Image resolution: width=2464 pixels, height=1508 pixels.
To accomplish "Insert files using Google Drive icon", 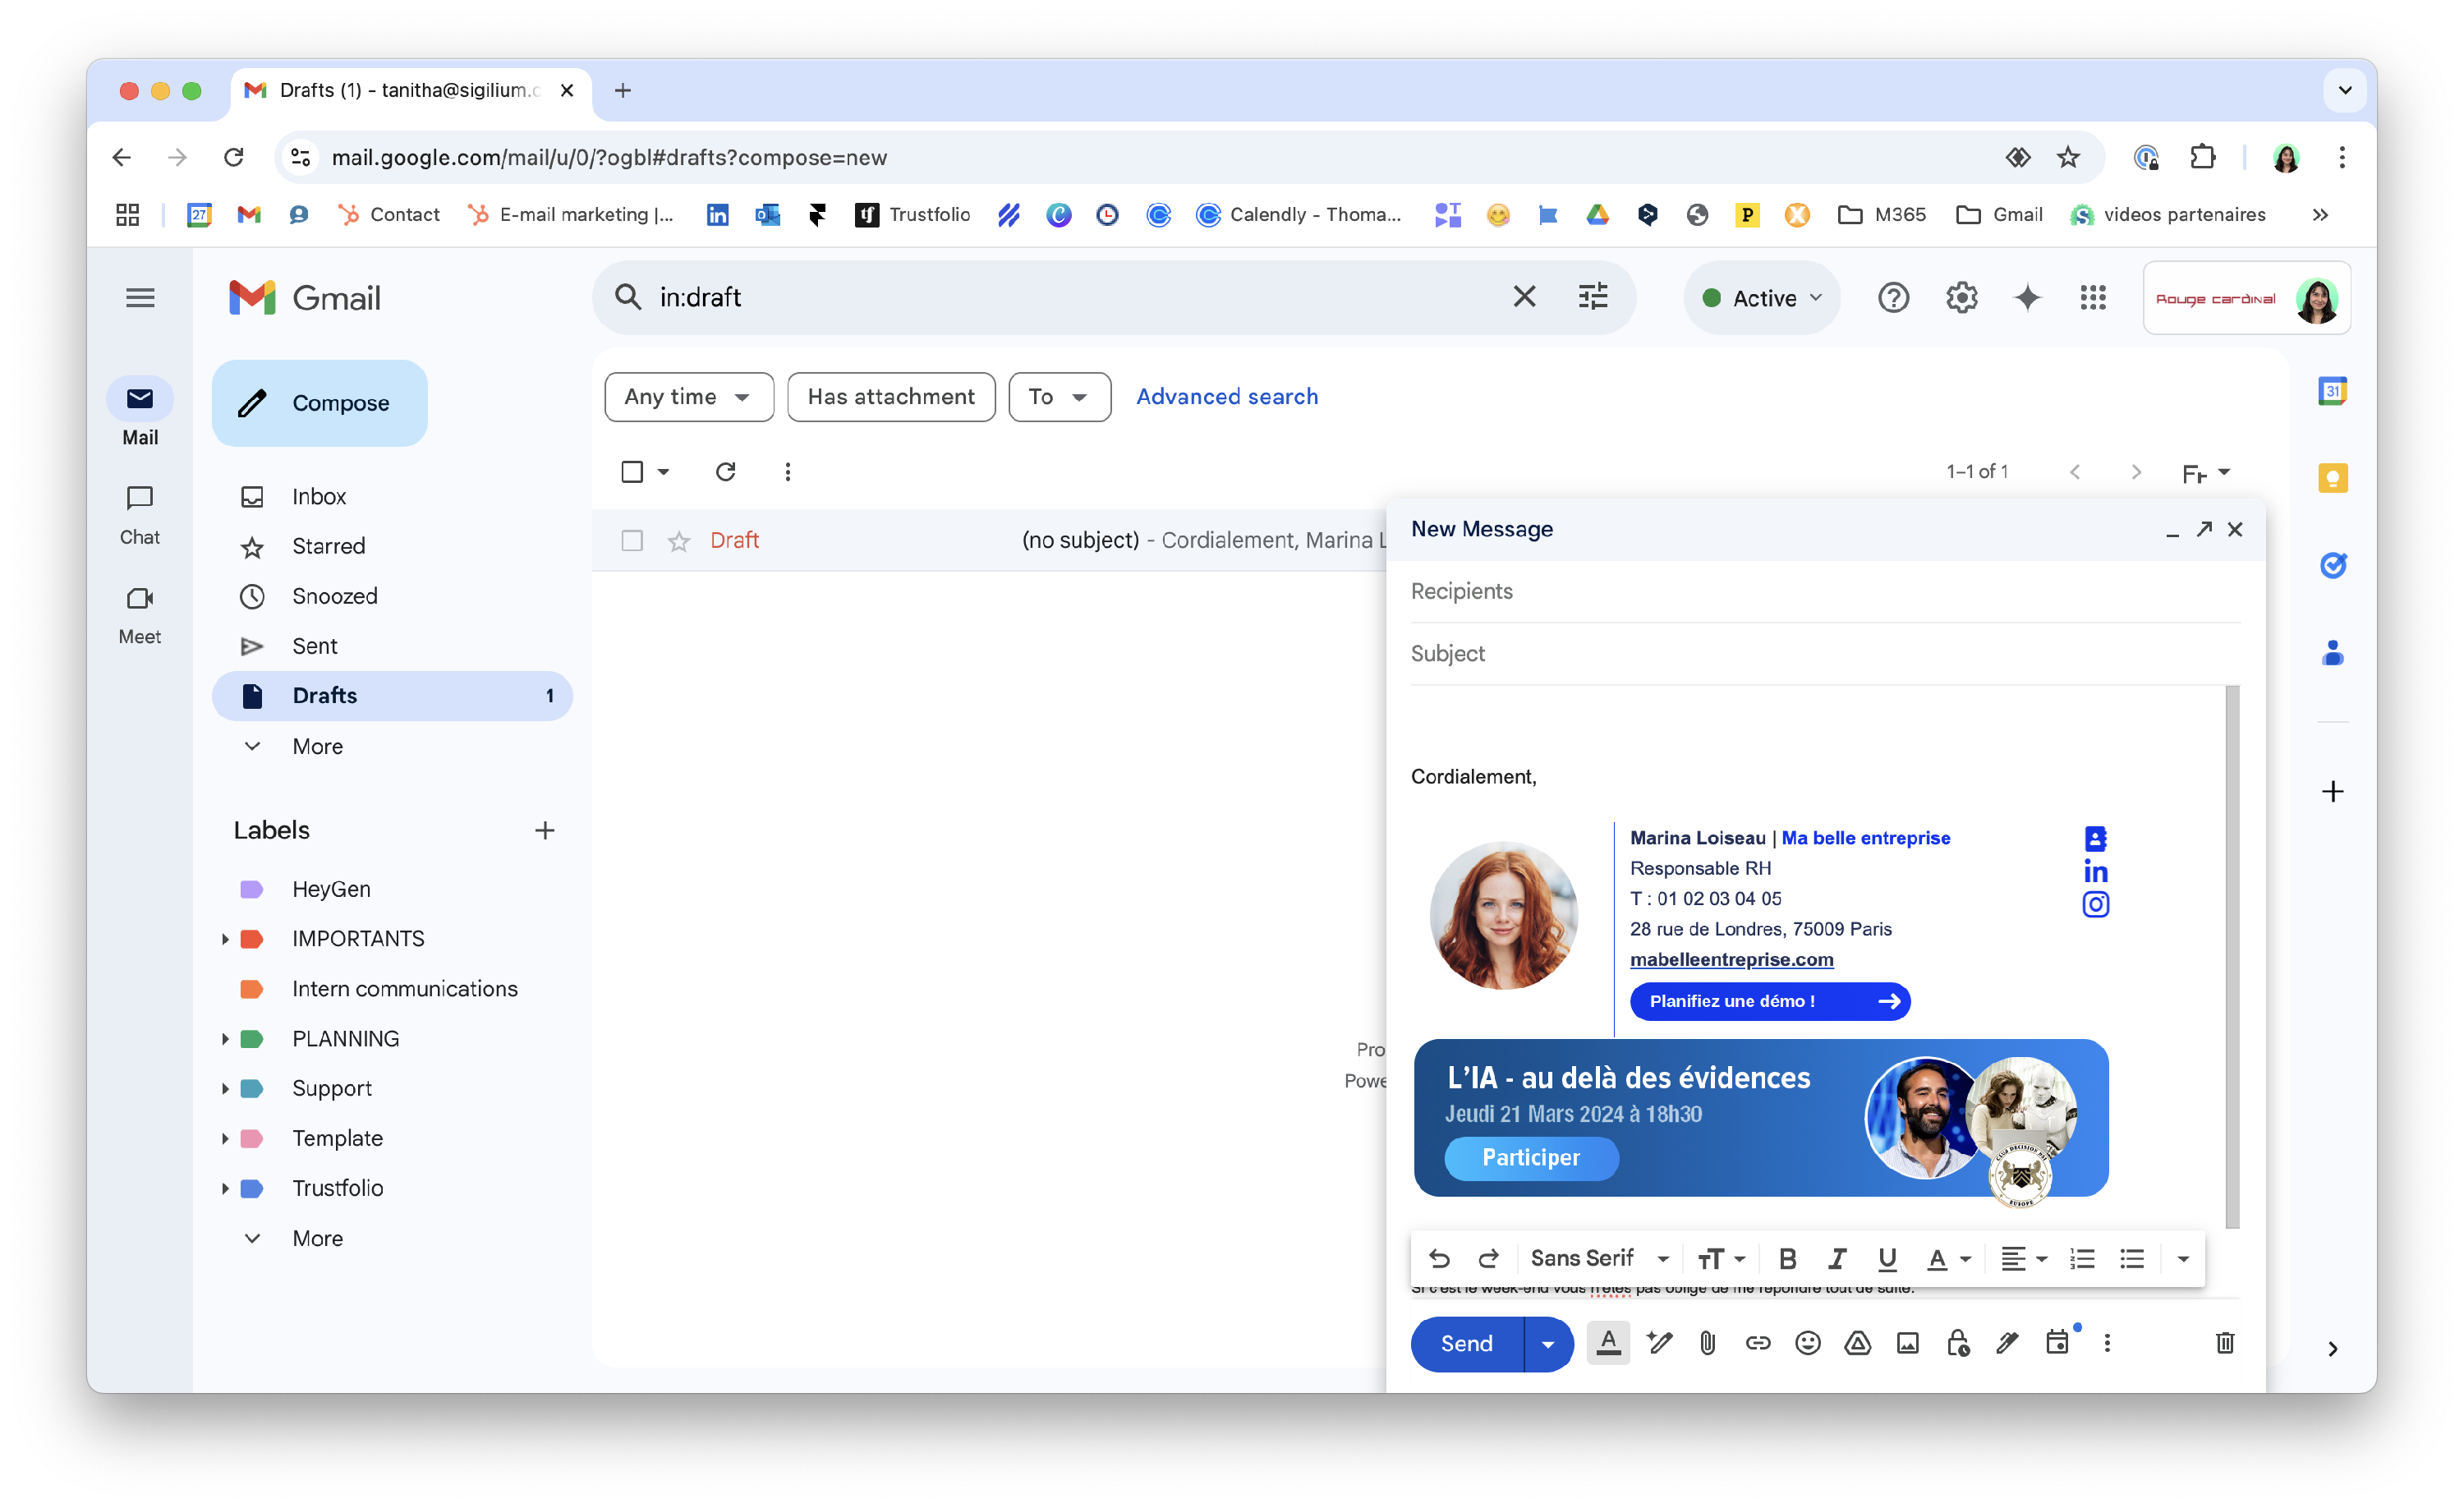I will point(1857,1343).
